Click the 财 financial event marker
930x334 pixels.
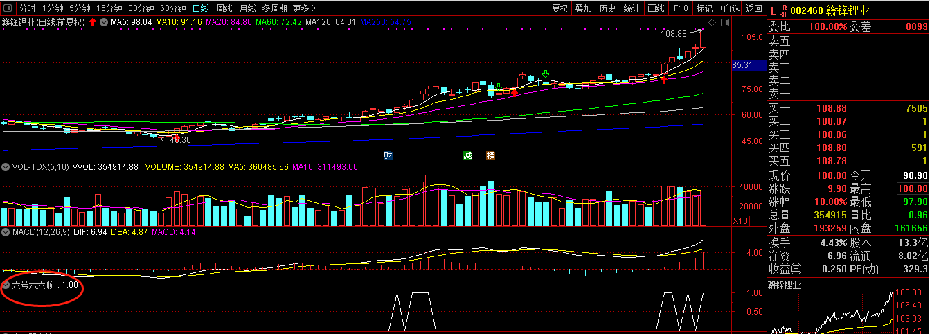pyautogui.click(x=388, y=155)
